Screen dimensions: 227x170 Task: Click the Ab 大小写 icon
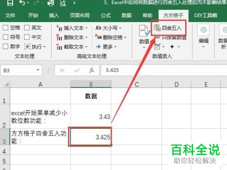pyautogui.click(x=99, y=28)
